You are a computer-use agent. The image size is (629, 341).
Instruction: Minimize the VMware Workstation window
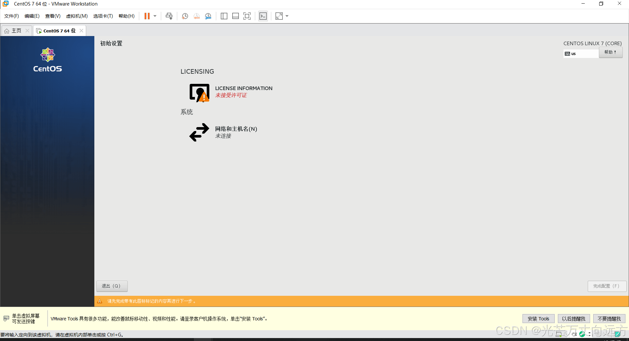tap(583, 4)
